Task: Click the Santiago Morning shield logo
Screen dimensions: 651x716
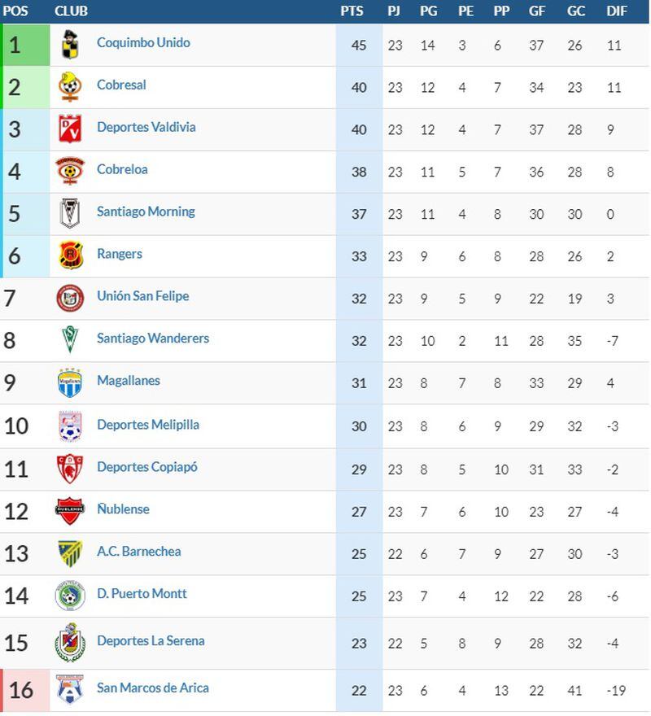Action: (x=70, y=213)
